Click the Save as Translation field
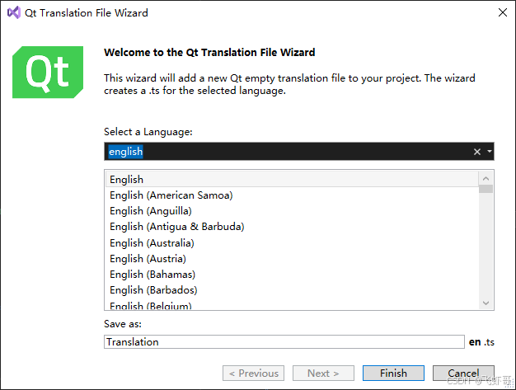The height and width of the screenshot is (390, 516). coord(284,341)
